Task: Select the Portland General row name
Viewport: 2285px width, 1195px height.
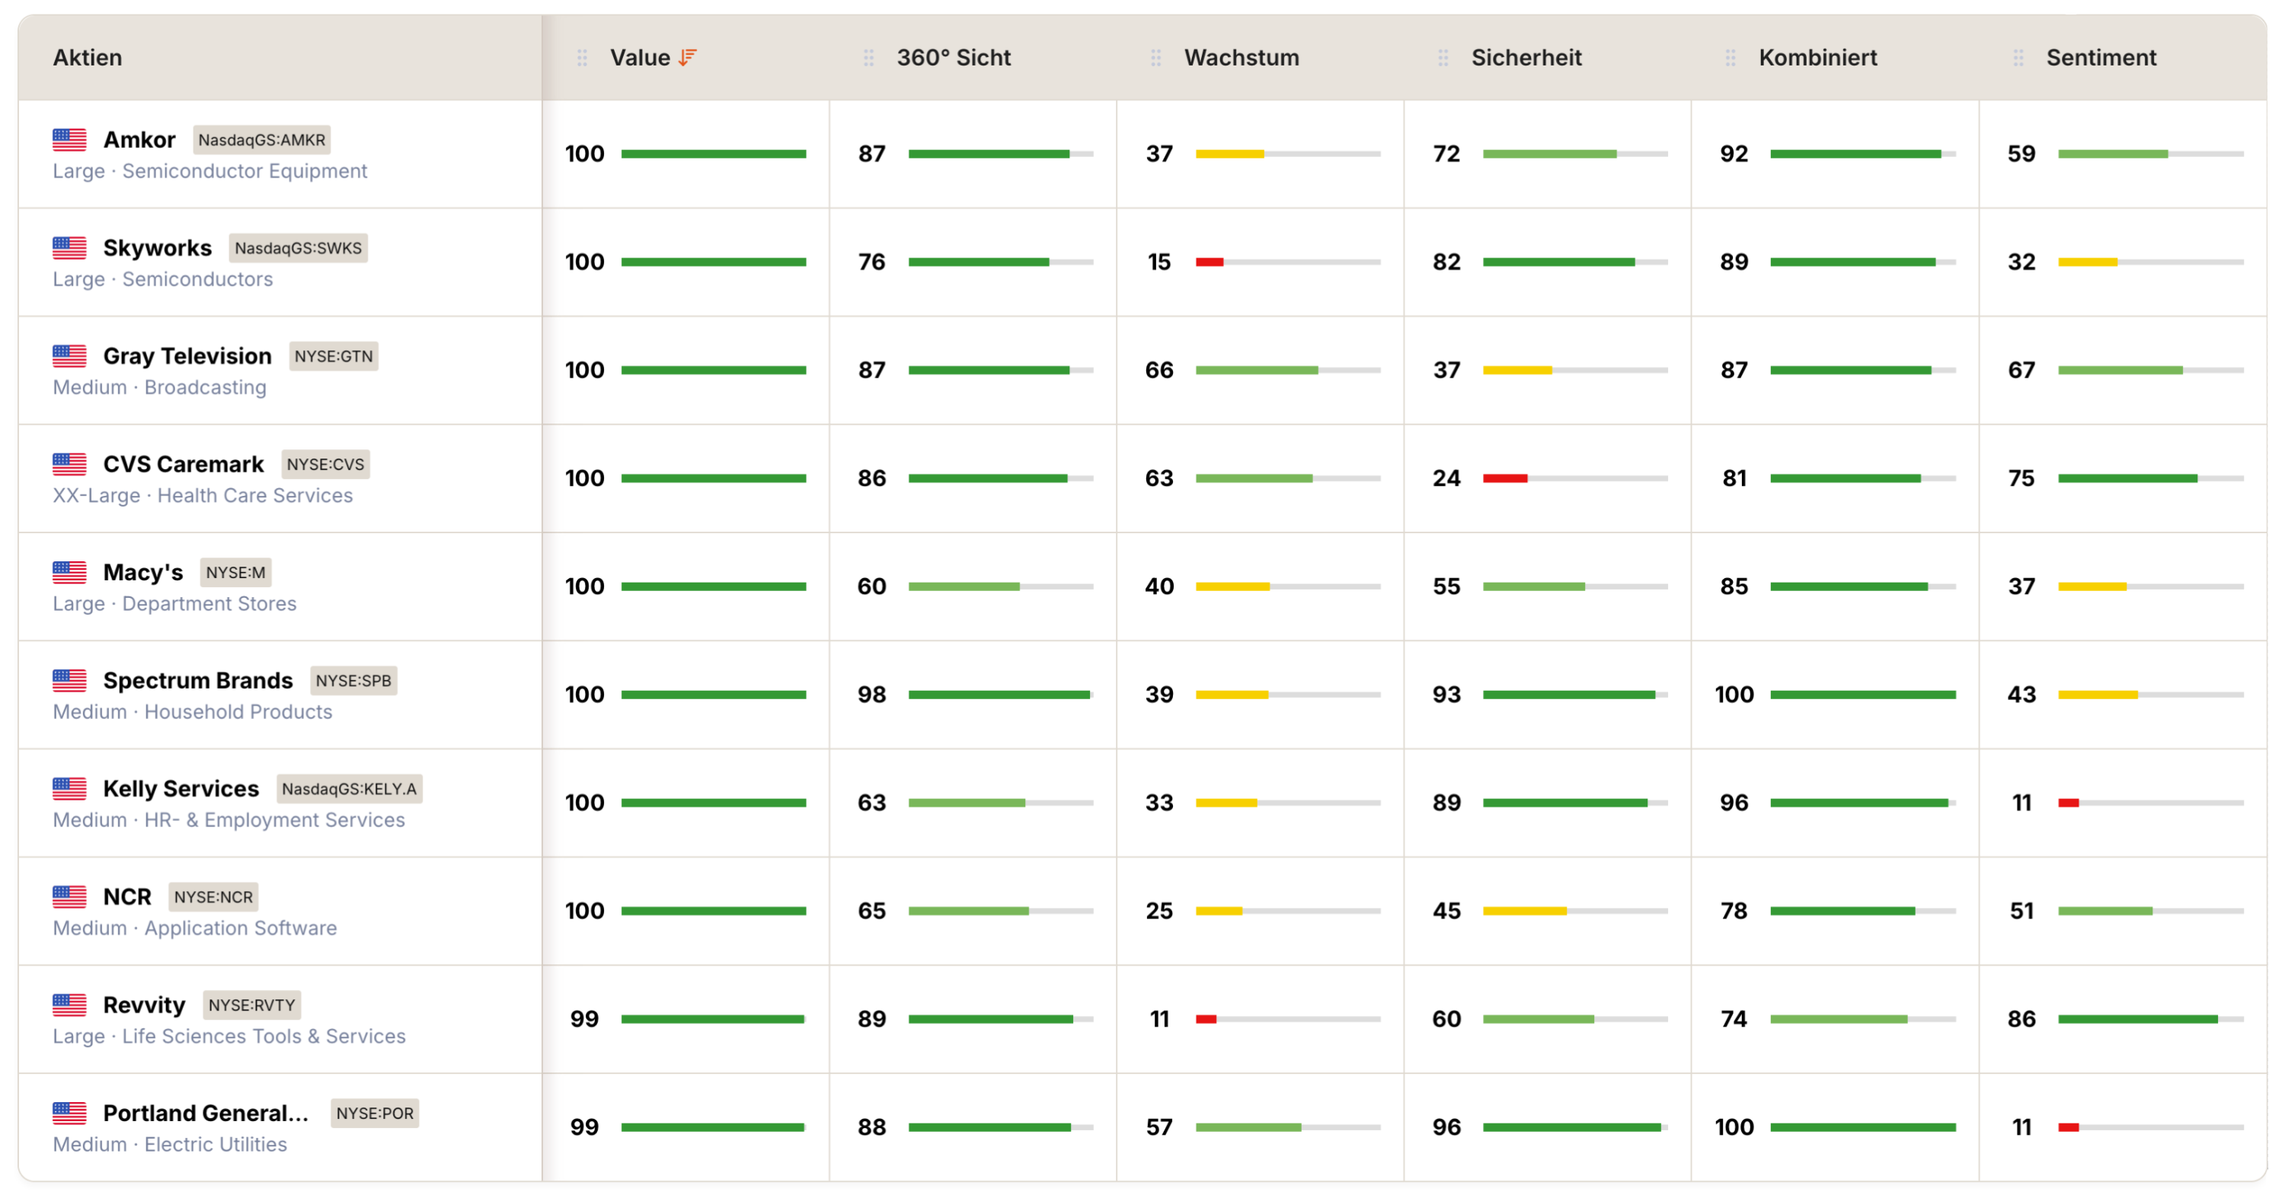Action: 205,1113
